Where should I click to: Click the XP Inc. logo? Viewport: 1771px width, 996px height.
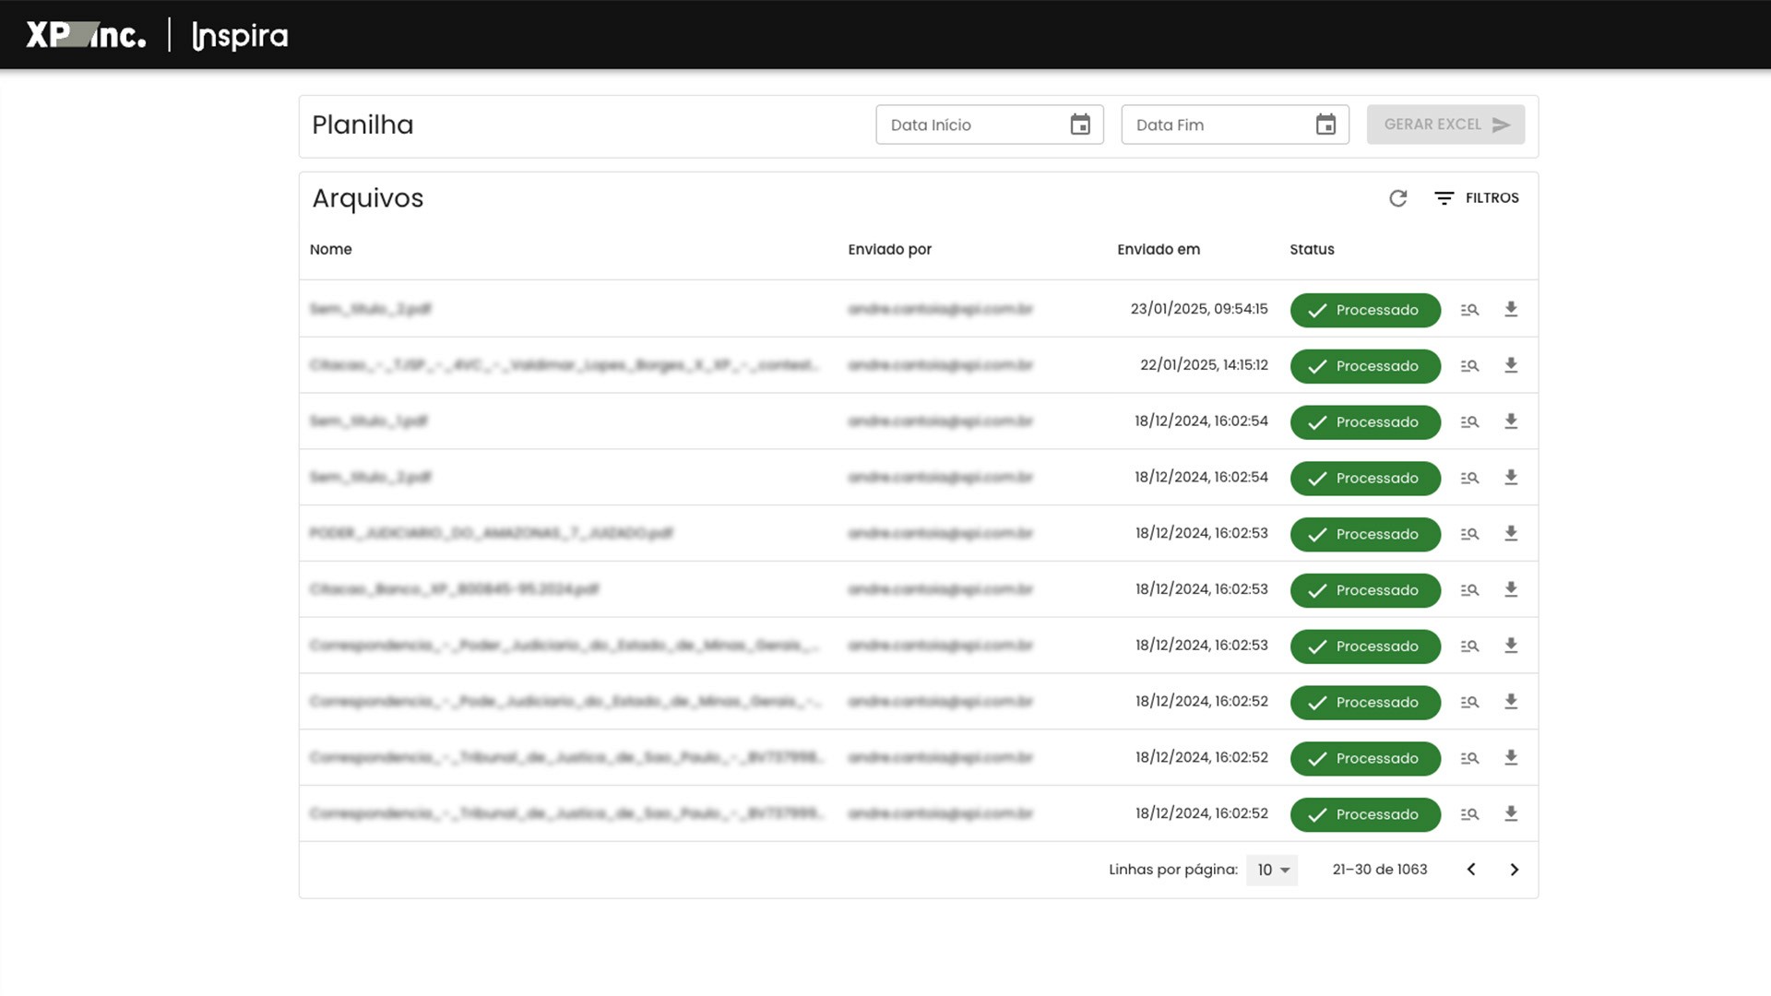click(86, 35)
